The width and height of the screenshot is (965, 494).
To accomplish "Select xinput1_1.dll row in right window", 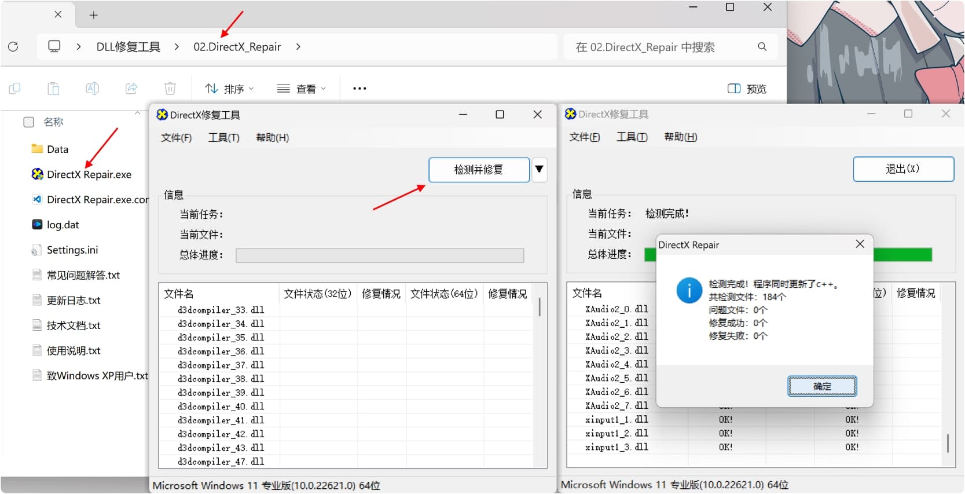I will pyautogui.click(x=754, y=420).
